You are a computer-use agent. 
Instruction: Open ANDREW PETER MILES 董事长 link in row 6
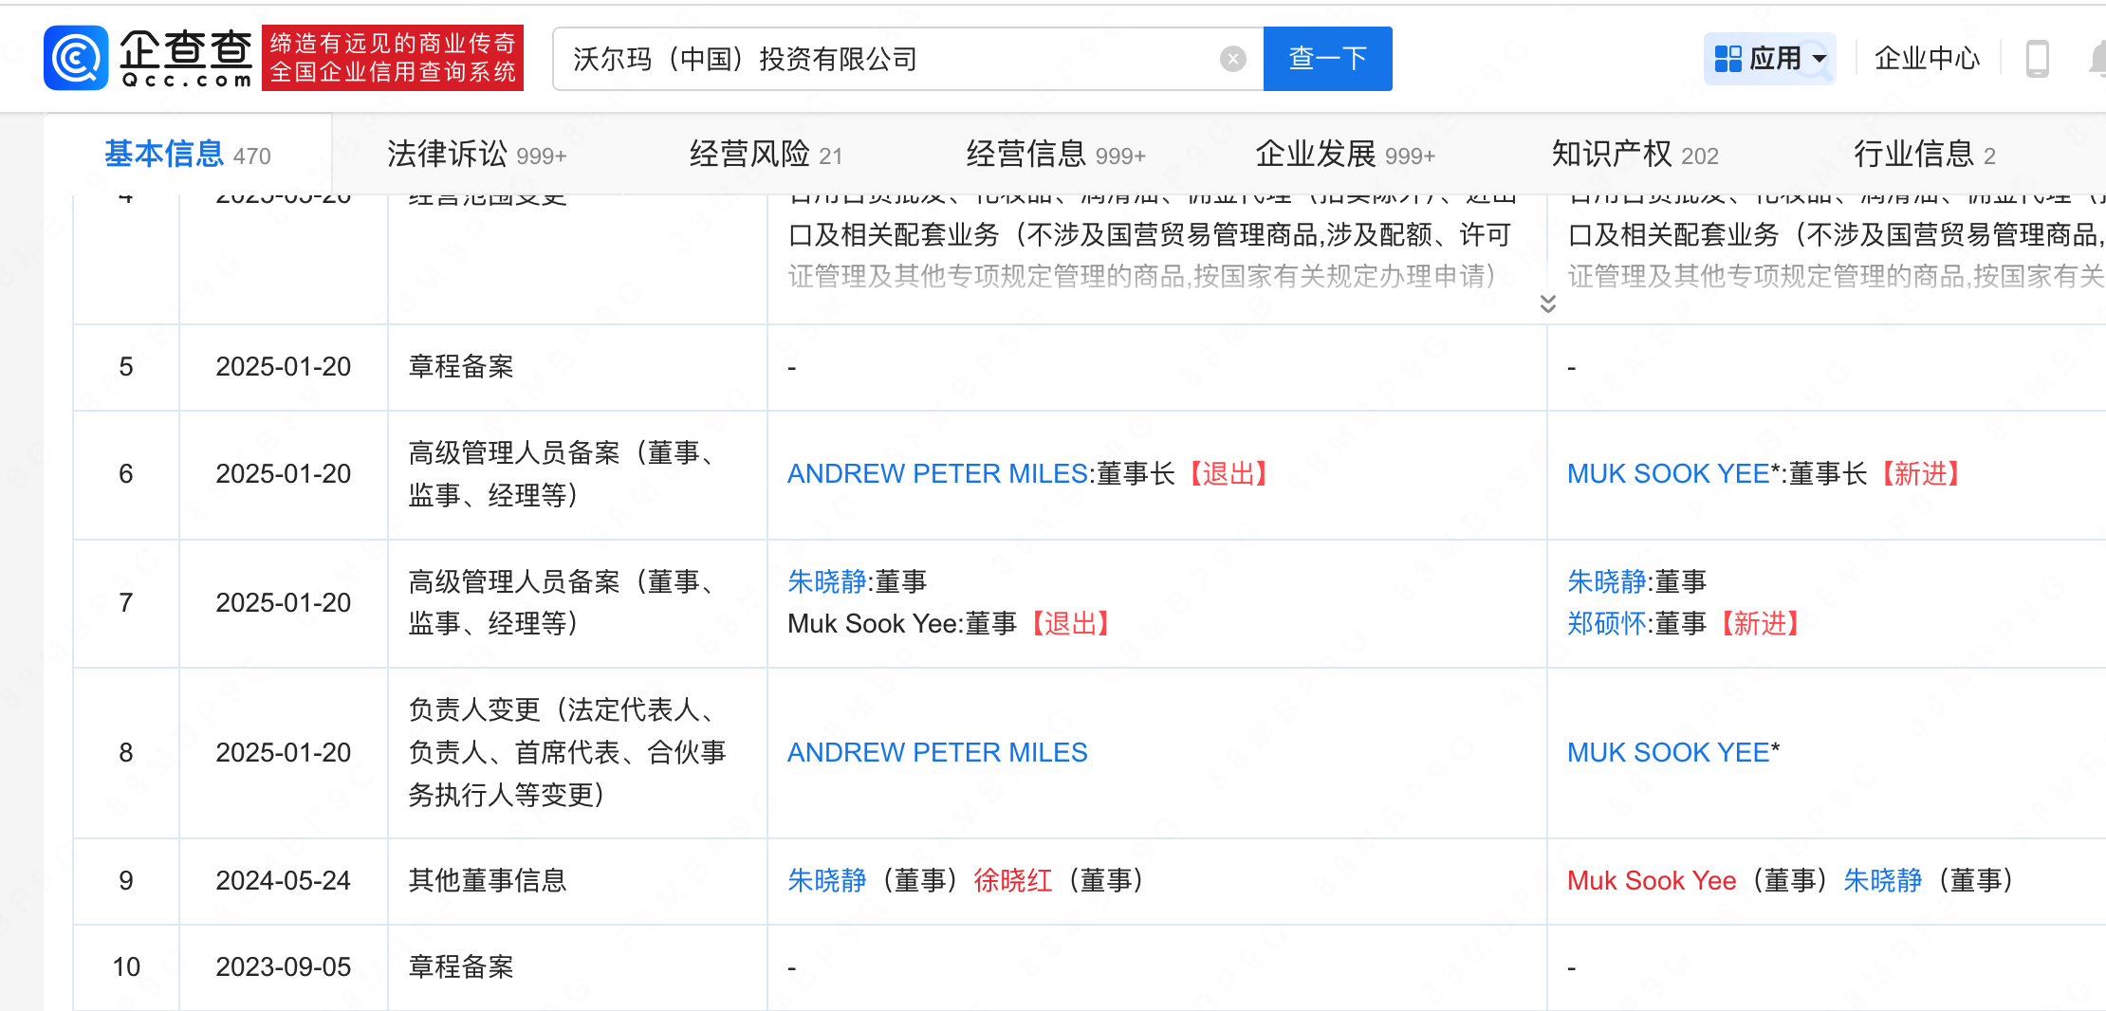pyautogui.click(x=937, y=473)
